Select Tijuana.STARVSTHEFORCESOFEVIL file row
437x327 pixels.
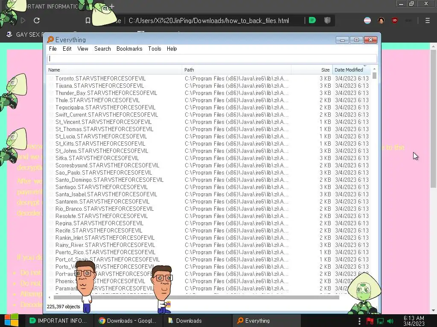pyautogui.click(x=209, y=86)
